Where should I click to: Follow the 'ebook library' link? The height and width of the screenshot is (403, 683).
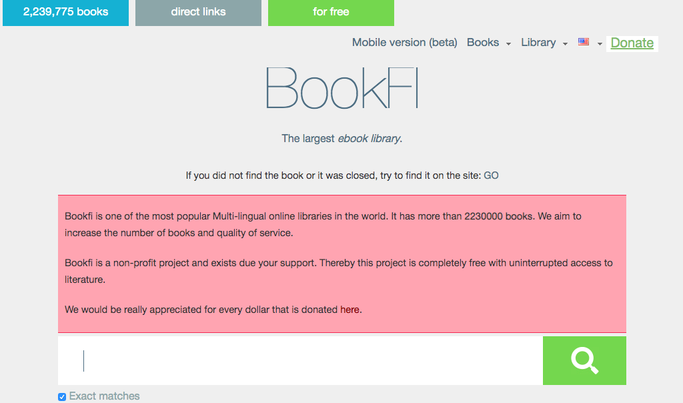click(369, 139)
